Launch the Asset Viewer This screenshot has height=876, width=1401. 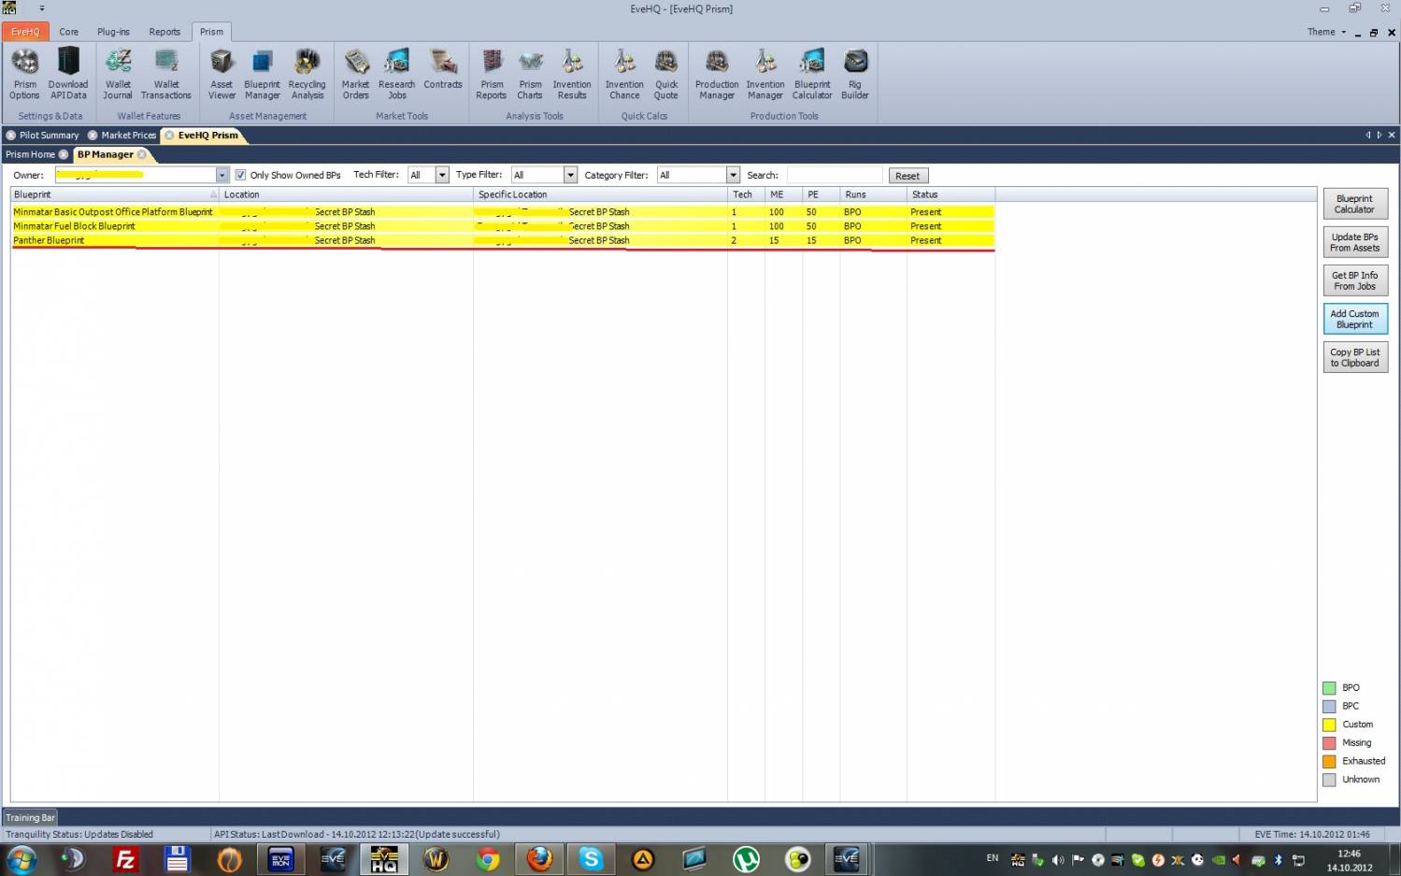[x=222, y=74]
